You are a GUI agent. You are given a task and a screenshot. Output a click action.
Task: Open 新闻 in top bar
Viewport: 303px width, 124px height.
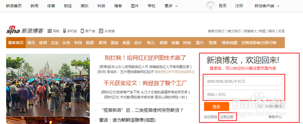tap(35, 6)
